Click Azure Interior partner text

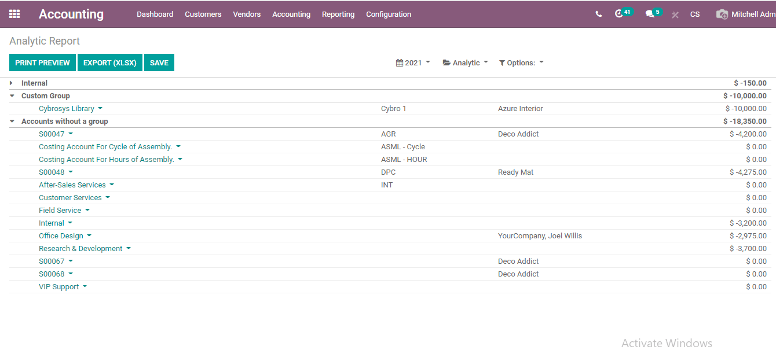pos(521,109)
